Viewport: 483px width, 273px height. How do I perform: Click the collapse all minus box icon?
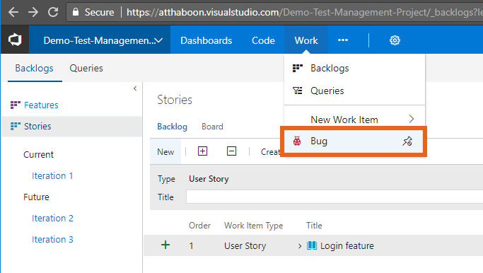tap(231, 151)
